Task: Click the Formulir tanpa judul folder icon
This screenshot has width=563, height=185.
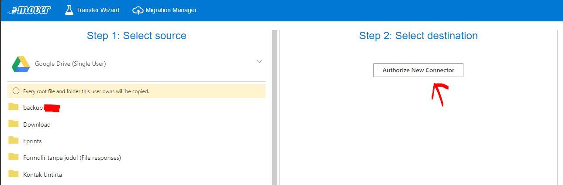Action: [x=14, y=157]
